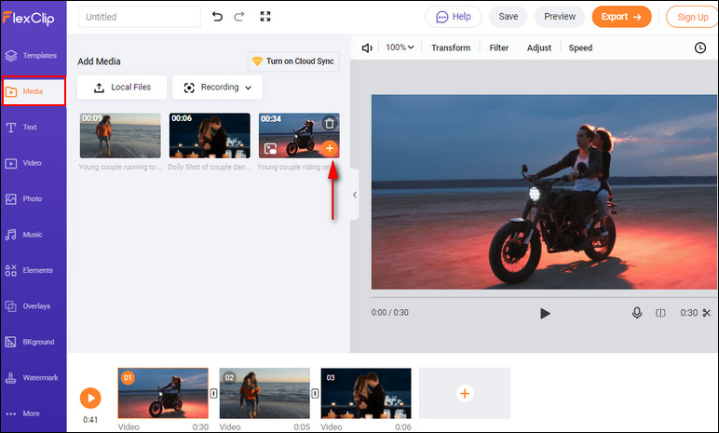Open the Media sidebar section
Screen dimensions: 719x433
pyautogui.click(x=34, y=91)
